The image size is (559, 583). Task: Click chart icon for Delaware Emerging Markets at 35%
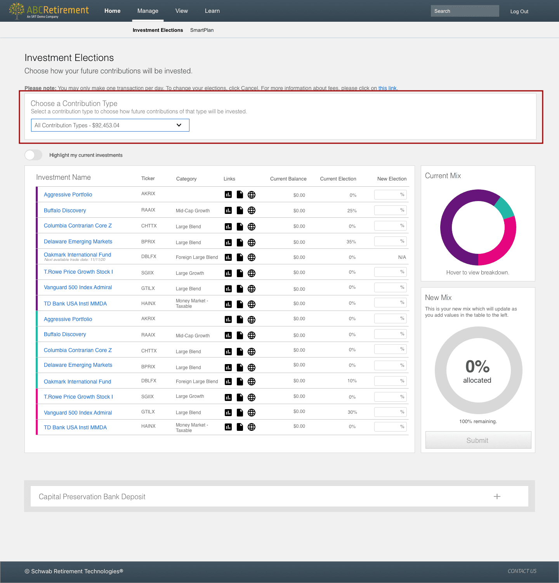(228, 243)
